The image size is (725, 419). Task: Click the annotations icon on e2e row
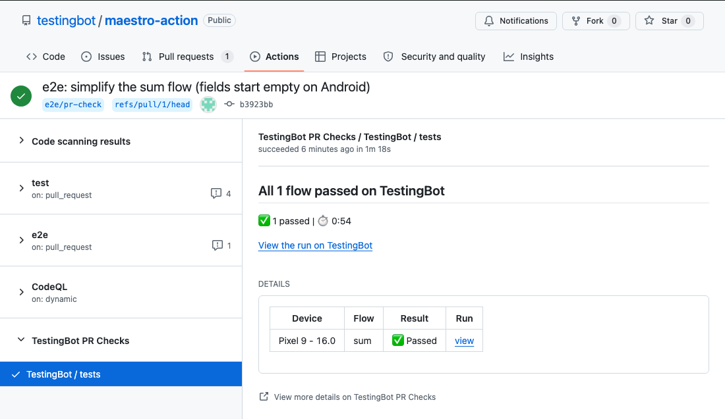click(217, 245)
